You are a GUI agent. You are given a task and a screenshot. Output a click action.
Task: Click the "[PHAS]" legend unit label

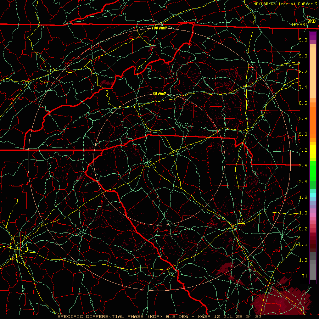click(x=300, y=24)
